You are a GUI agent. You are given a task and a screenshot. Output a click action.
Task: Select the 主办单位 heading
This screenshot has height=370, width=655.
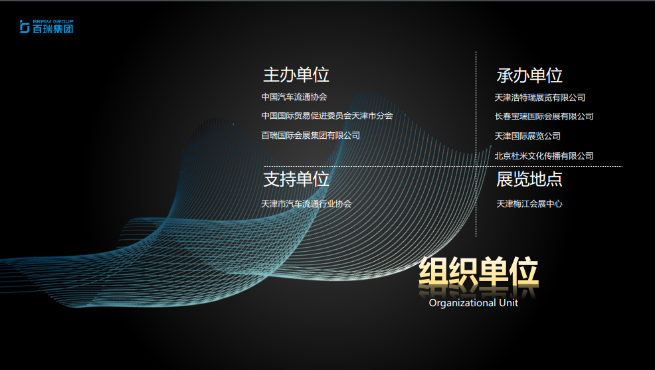click(x=296, y=75)
